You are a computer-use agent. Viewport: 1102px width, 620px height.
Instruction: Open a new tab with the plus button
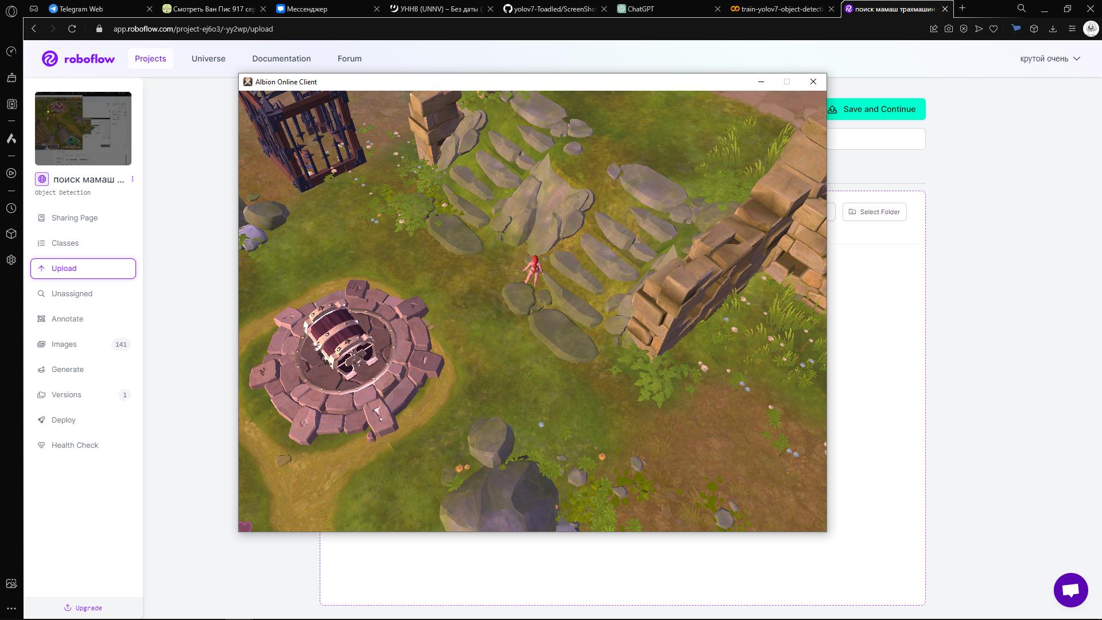[963, 9]
